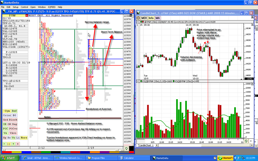
Task: Toggle the Sng singles marker
Action: pos(14,124)
